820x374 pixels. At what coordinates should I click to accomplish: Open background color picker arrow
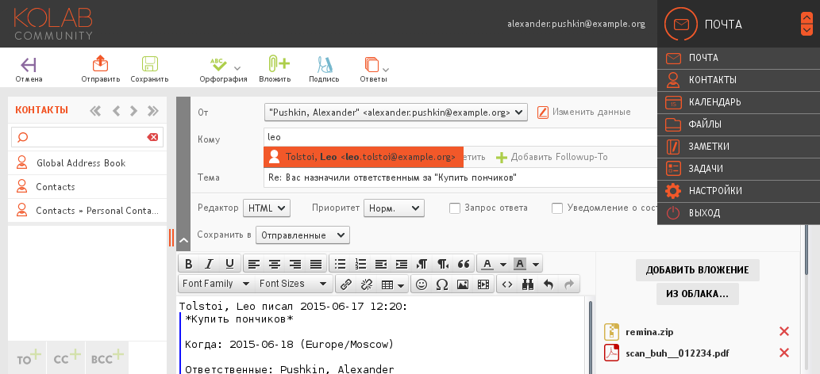(536, 265)
